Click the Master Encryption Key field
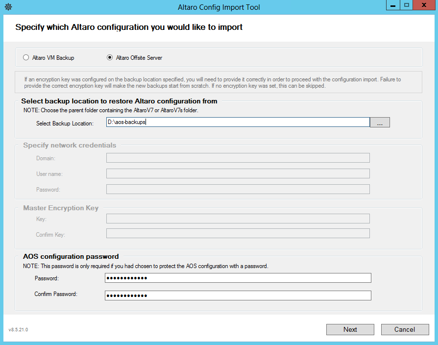 238,218
